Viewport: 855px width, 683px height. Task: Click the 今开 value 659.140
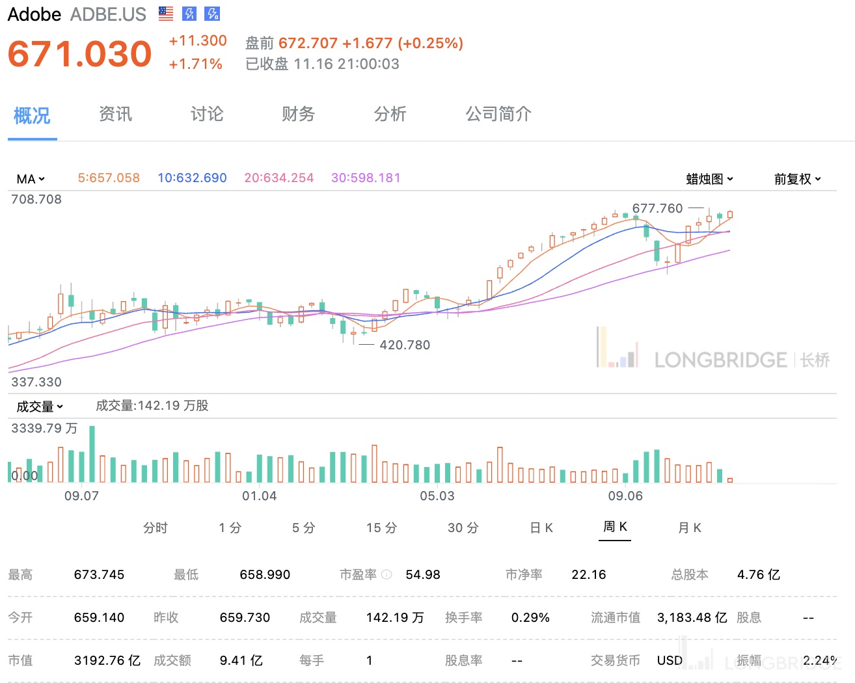point(99,617)
